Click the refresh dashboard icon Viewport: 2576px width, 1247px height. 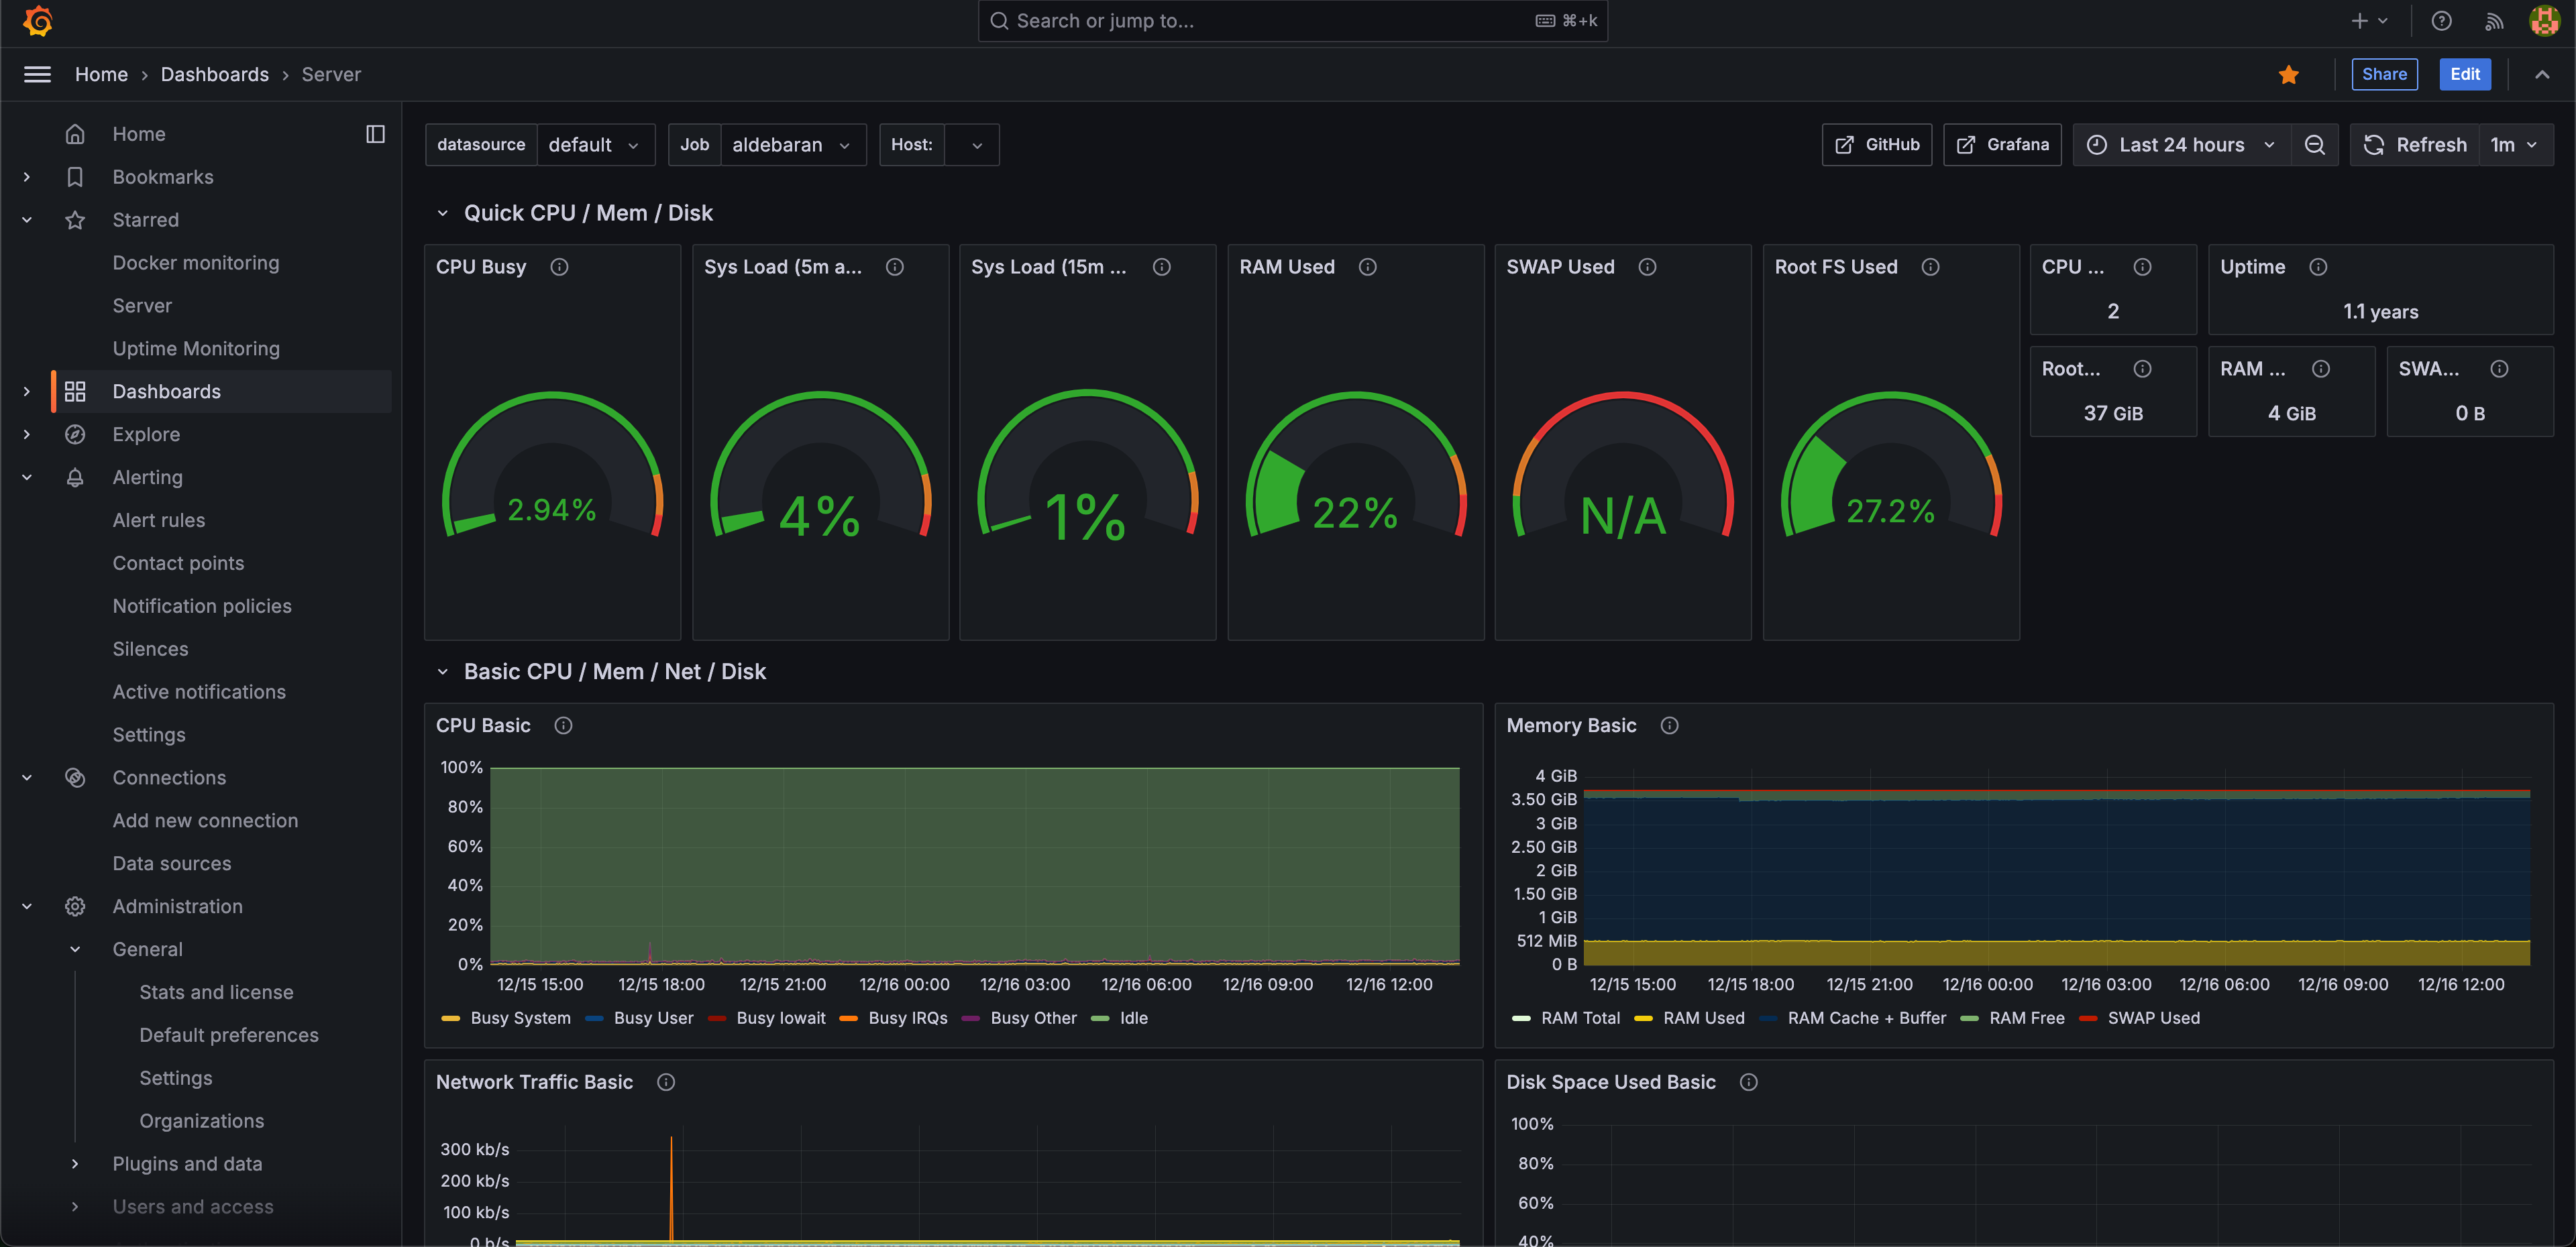[2374, 144]
